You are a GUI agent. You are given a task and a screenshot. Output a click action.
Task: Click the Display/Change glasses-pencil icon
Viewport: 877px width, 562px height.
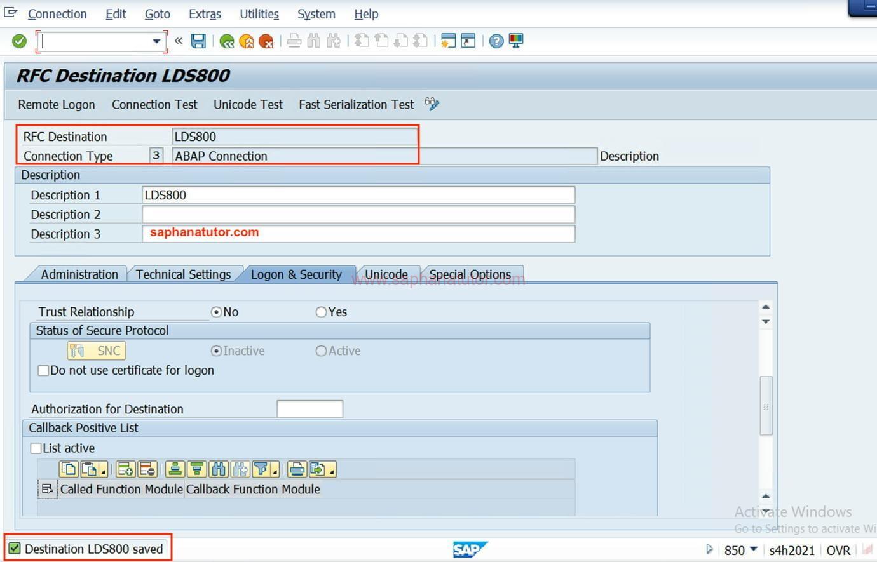[432, 104]
